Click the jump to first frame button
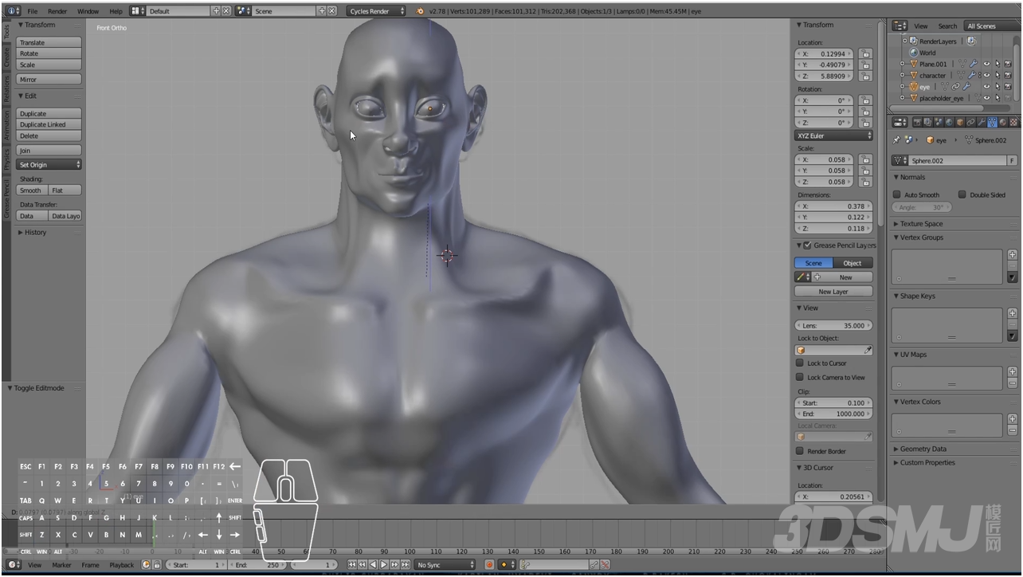This screenshot has height=577, width=1023. coord(352,565)
